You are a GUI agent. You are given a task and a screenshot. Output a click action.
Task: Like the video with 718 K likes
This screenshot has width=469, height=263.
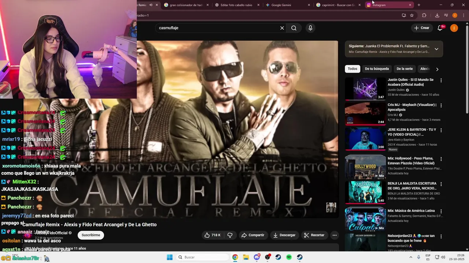pyautogui.click(x=213, y=235)
